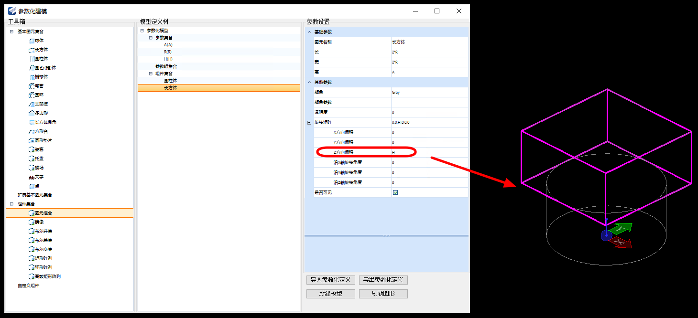Screen dimensions: 698x318
Task: Collapse the 组件集合 group in toolbox
Action: [11, 204]
